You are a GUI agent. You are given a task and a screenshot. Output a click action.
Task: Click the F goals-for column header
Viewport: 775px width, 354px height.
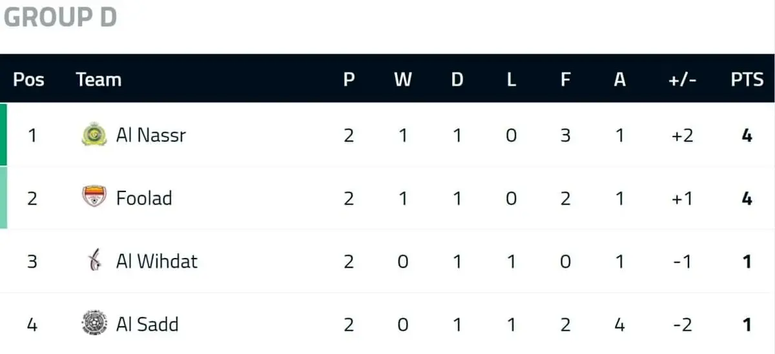(565, 80)
